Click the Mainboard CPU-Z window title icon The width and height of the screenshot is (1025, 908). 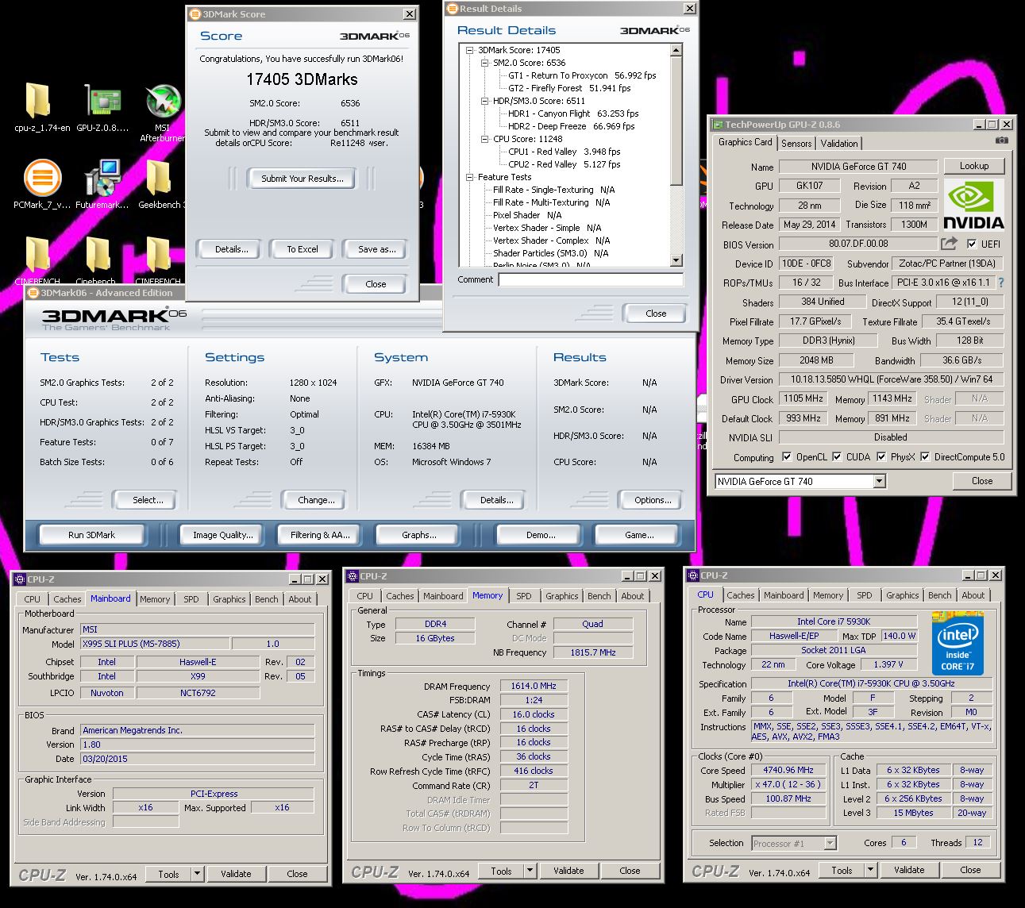pos(20,579)
